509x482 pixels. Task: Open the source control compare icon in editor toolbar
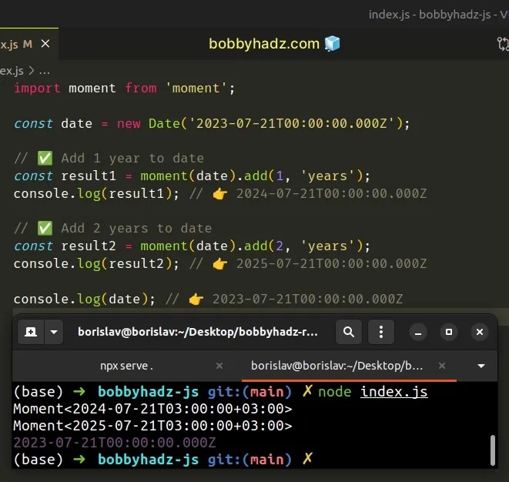(x=503, y=44)
